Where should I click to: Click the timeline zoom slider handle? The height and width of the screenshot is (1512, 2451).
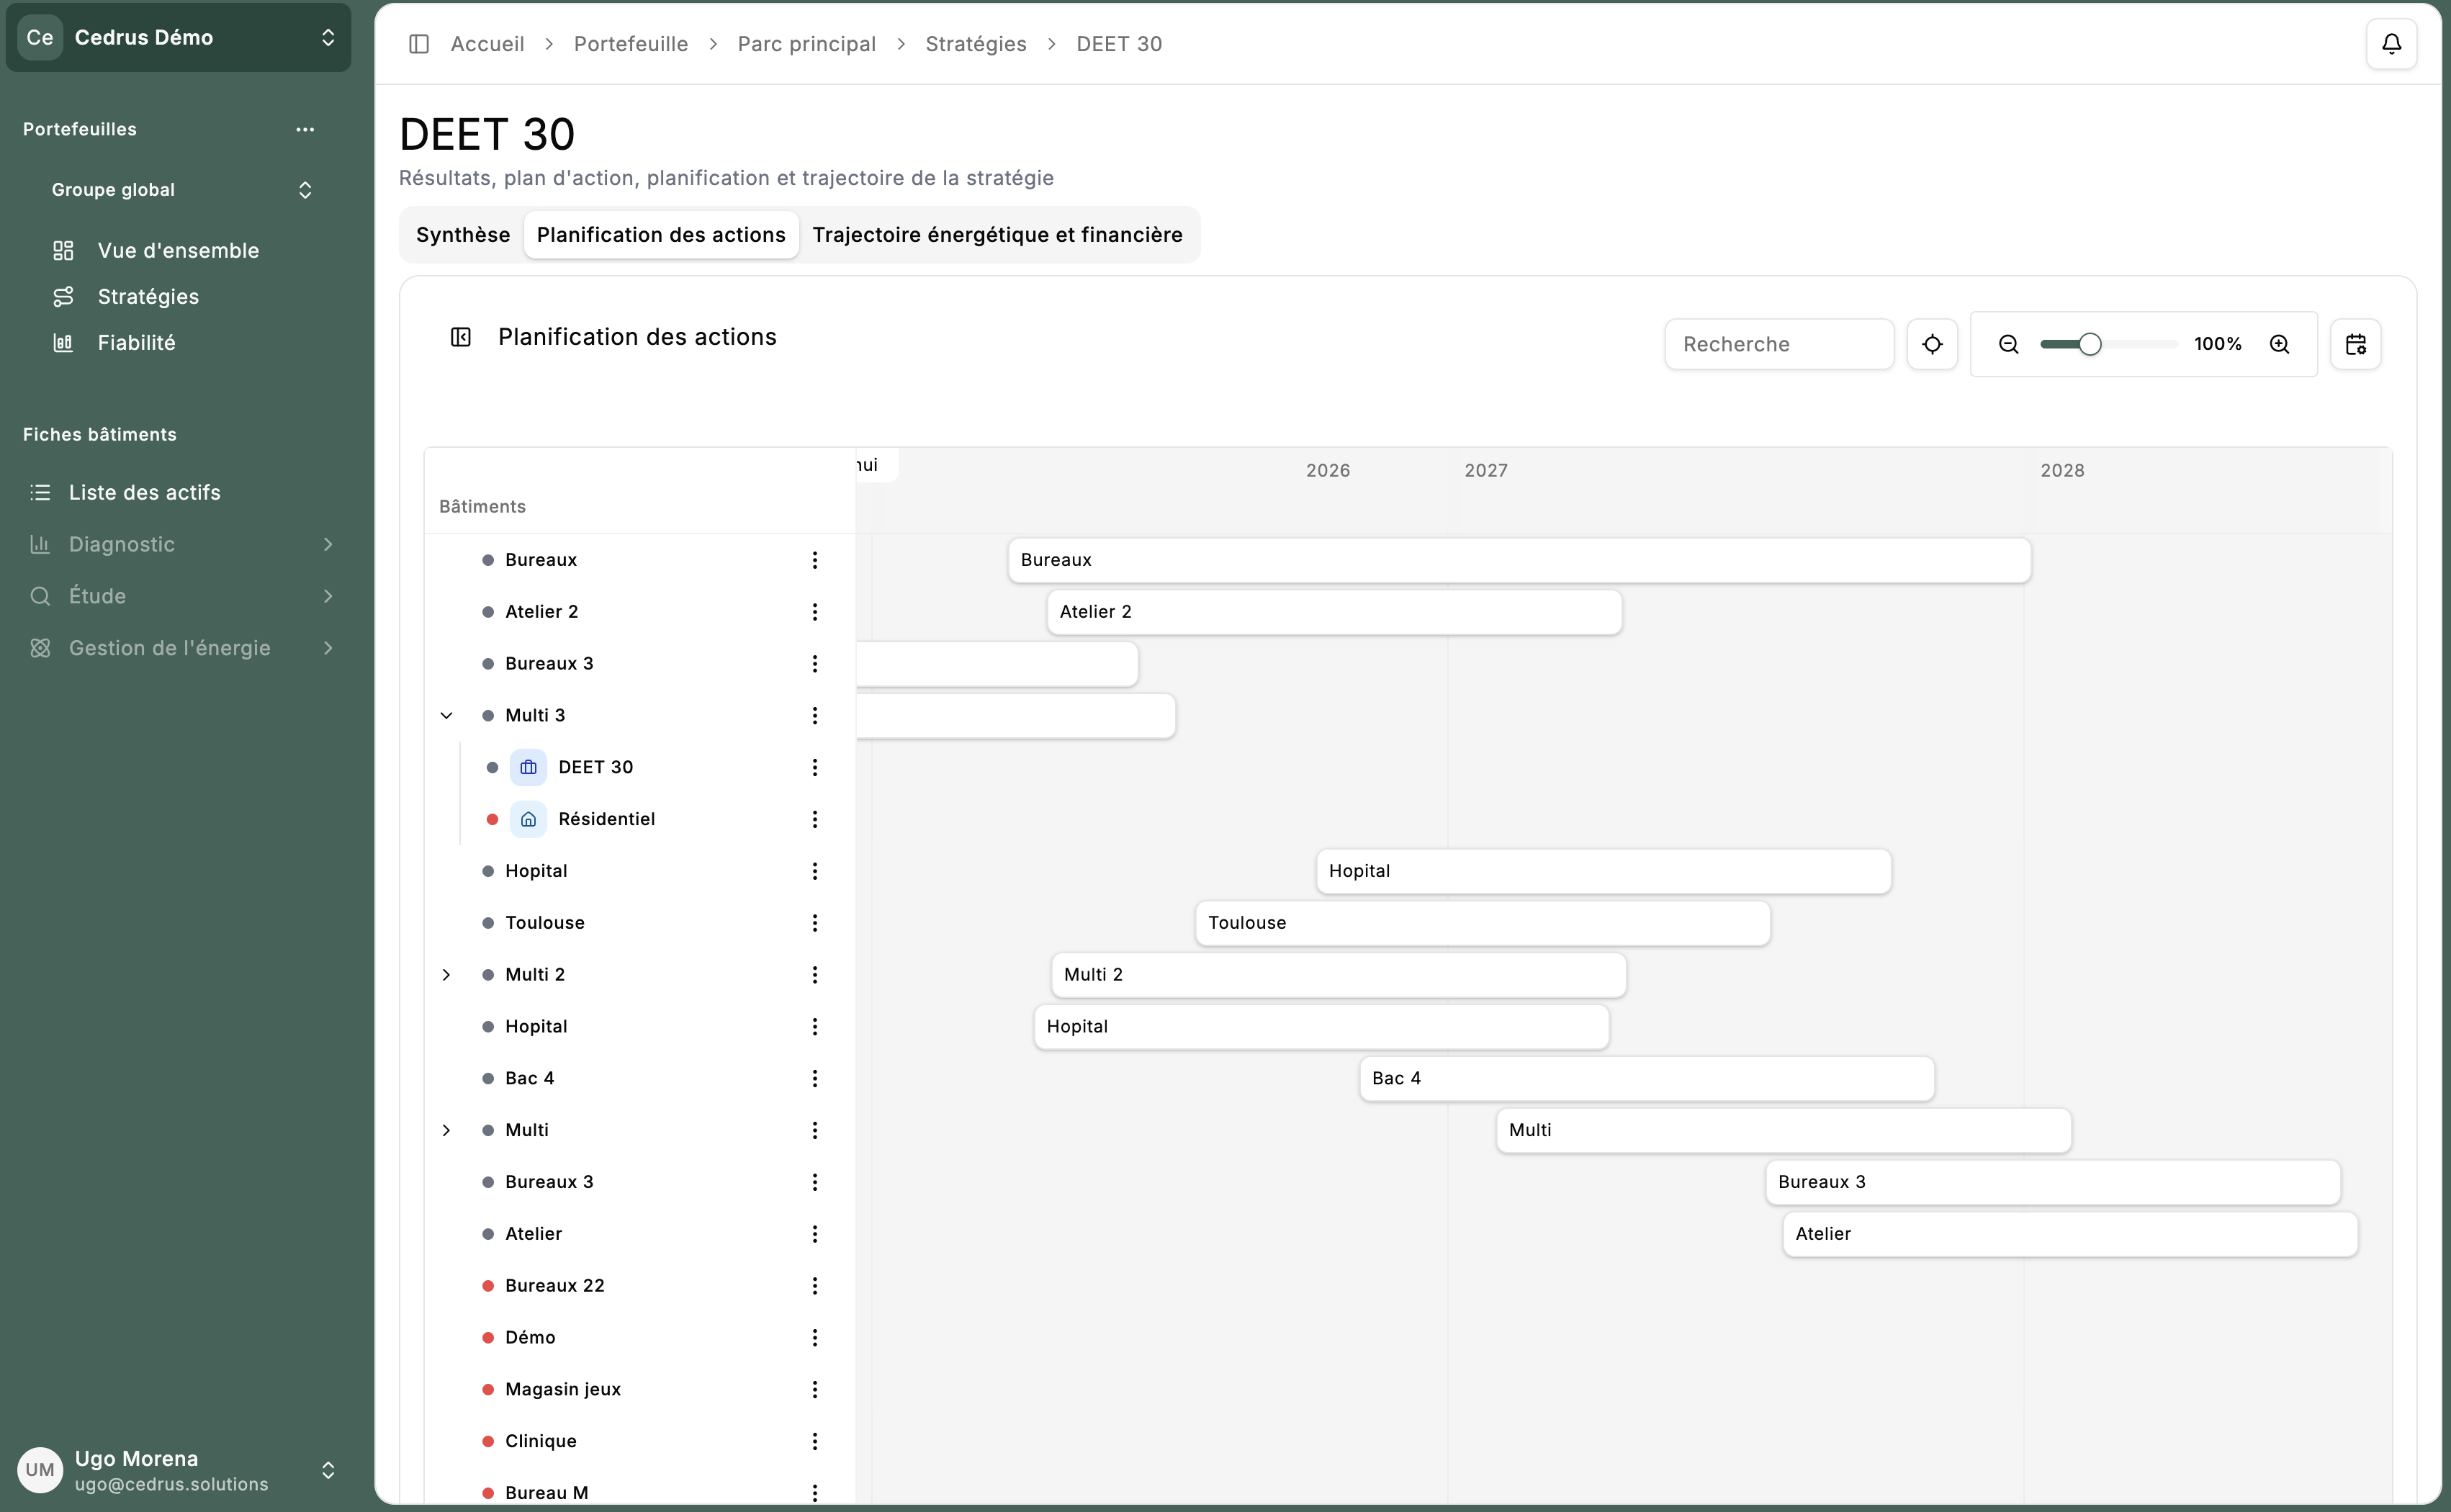pyautogui.click(x=2090, y=344)
